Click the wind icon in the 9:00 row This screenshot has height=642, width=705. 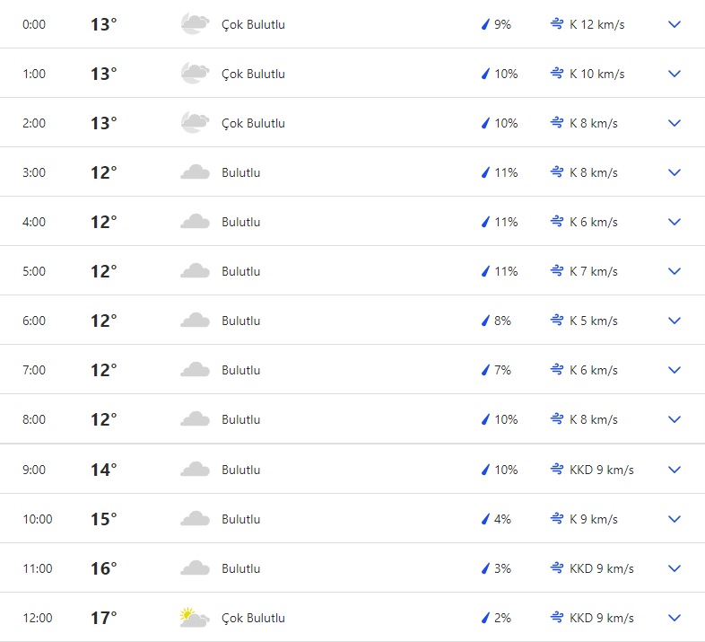pyautogui.click(x=557, y=470)
